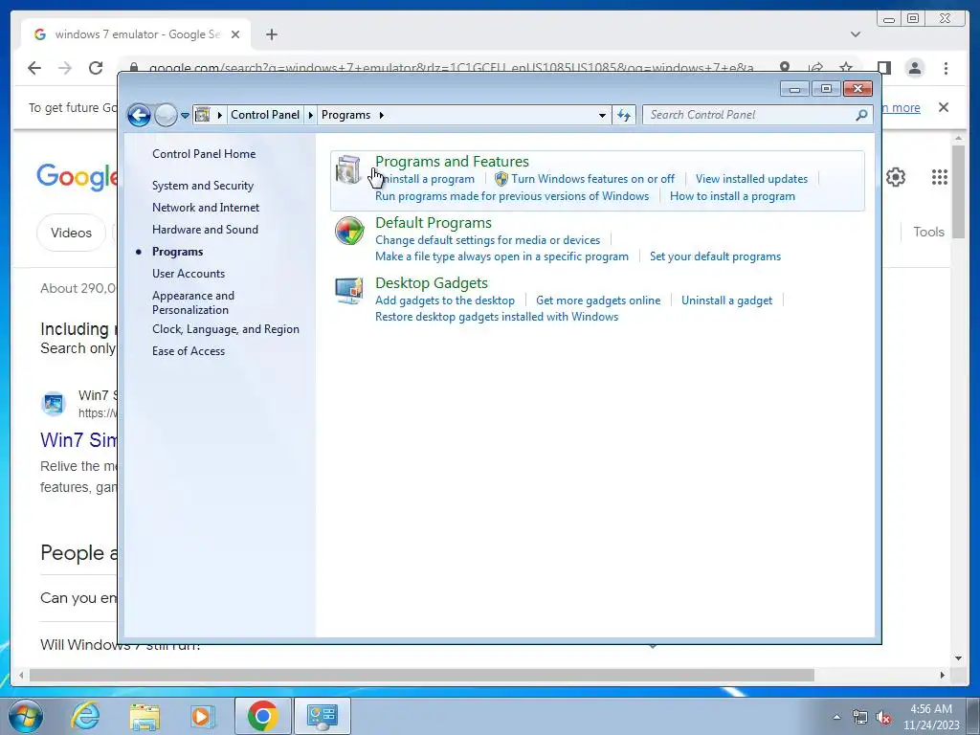Open Google search Tools
This screenshot has height=735, width=980.
[x=928, y=232]
